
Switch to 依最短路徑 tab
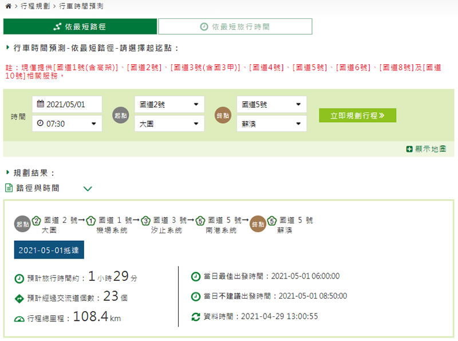tap(80, 26)
